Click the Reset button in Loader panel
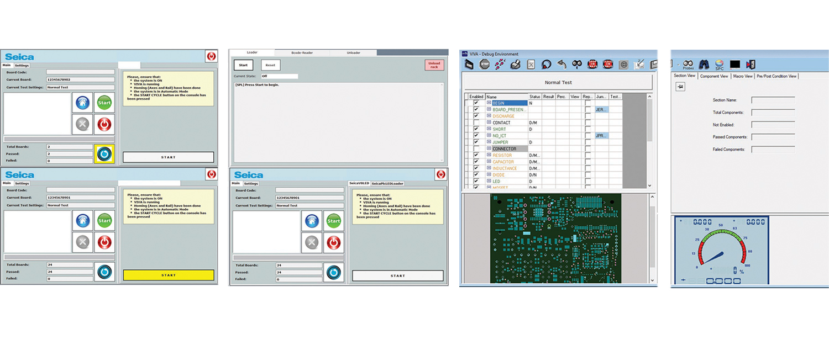829x340 pixels. [270, 65]
